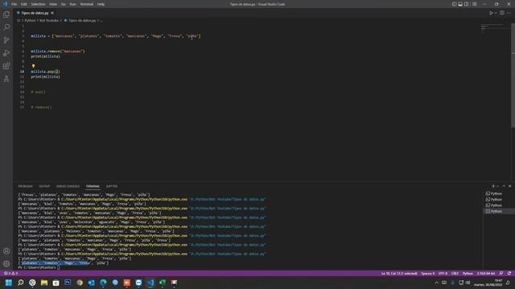Click the terminal prompt input line
The height and width of the screenshot is (289, 515).
(39, 267)
